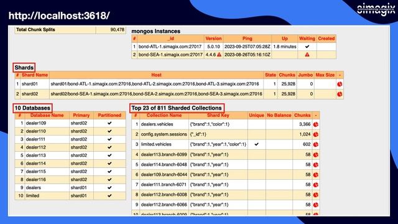Click Partitioned checkmark for dealer116

point(109,180)
